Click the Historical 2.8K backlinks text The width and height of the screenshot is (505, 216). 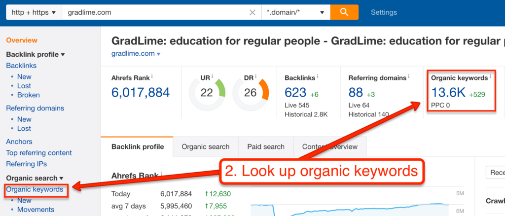[x=306, y=114]
